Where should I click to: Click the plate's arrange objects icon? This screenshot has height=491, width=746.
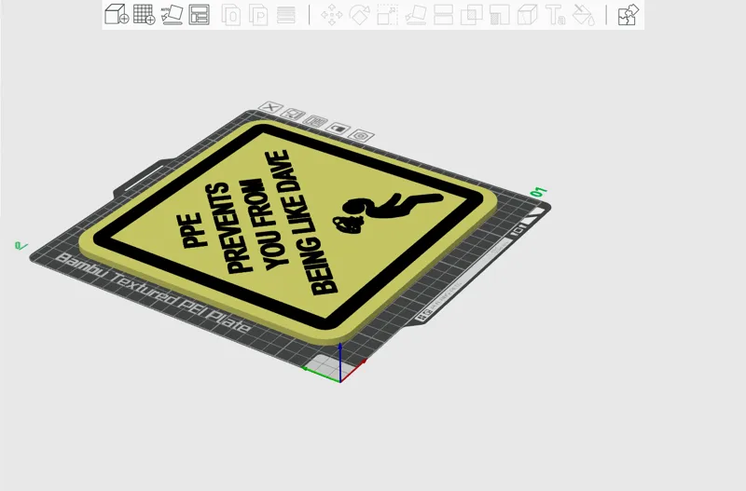click(315, 121)
